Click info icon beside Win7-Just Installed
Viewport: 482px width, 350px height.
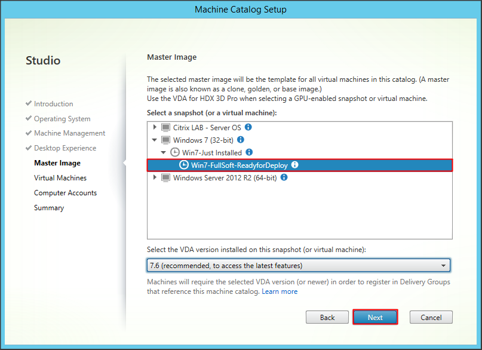(x=249, y=152)
